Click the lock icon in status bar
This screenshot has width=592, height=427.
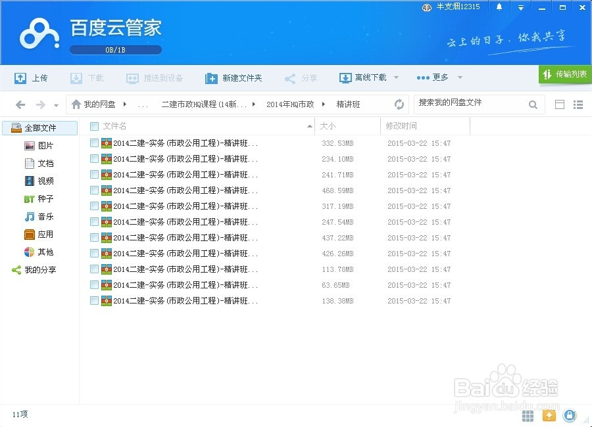[570, 416]
